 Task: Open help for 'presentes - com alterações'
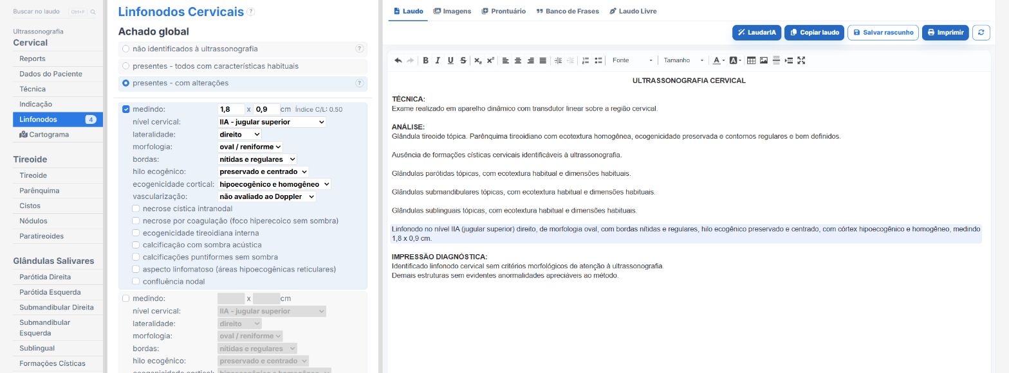(x=360, y=83)
